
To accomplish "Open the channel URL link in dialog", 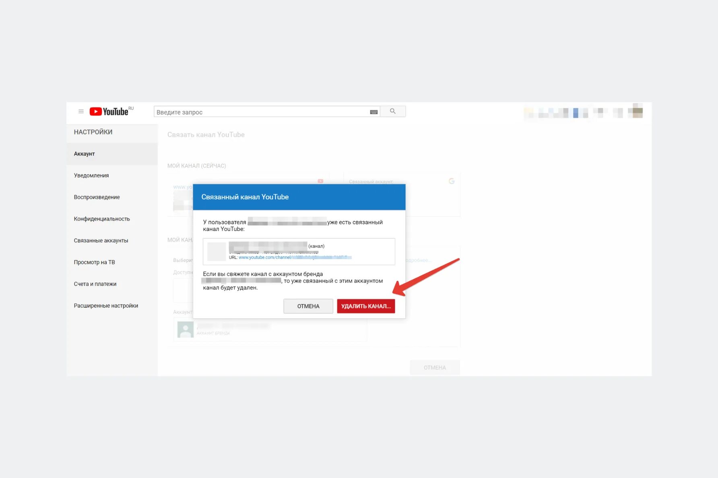I will pos(295,258).
